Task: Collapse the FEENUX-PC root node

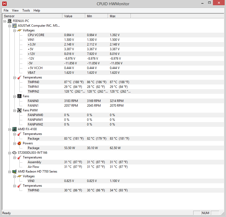Action: 5,21
